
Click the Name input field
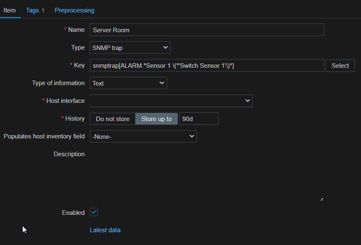207,30
